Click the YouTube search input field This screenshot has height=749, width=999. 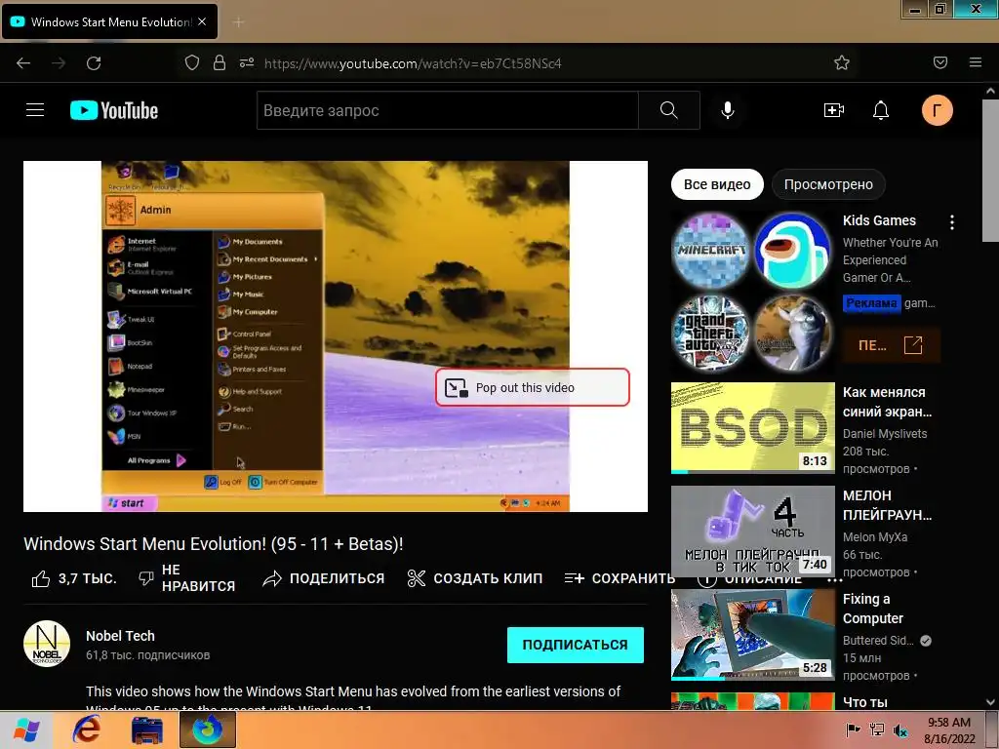tap(448, 110)
